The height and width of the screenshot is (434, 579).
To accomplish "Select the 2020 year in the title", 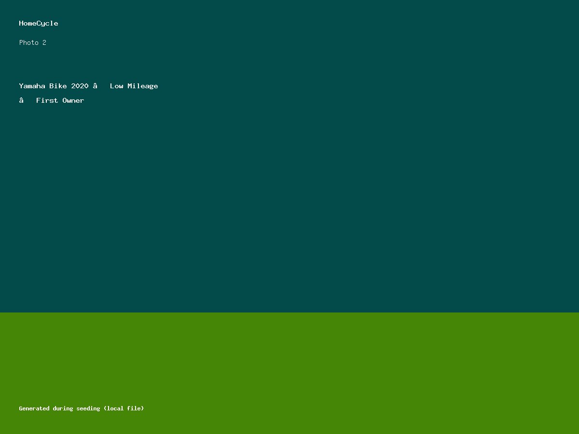I will pyautogui.click(x=80, y=86).
